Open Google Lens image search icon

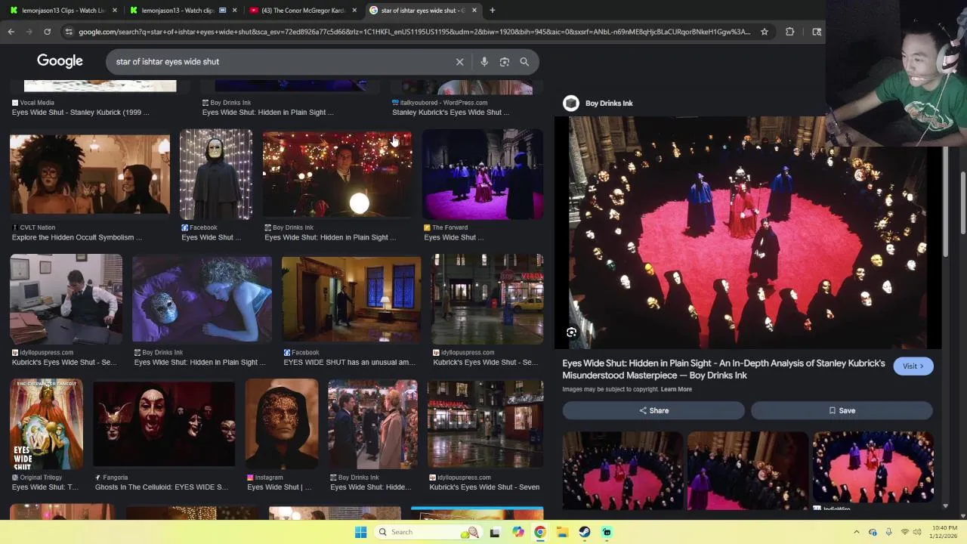[505, 62]
